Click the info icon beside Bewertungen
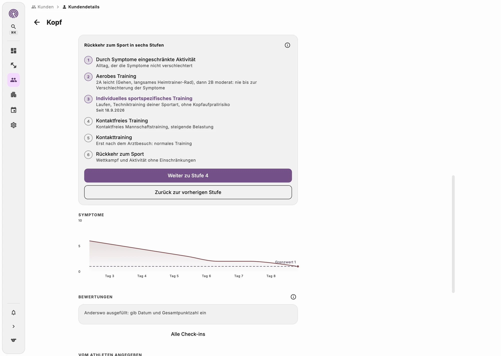Viewport: 501px width, 356px height. coord(293,297)
